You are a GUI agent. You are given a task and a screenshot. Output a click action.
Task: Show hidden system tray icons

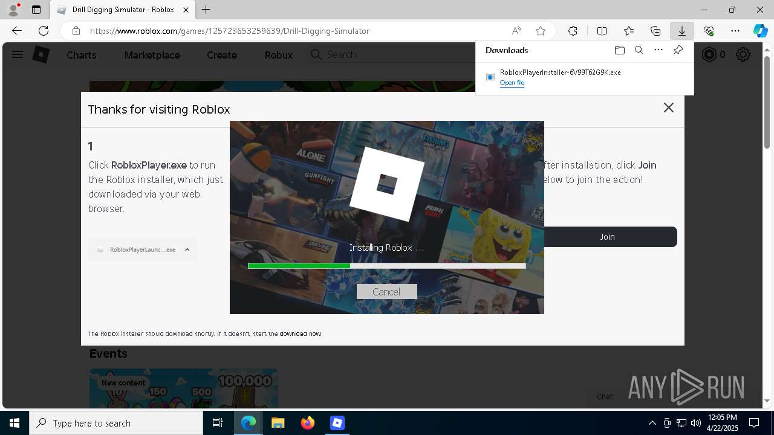point(652,423)
